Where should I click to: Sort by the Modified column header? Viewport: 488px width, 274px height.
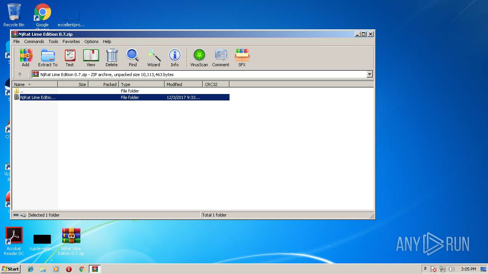pyautogui.click(x=184, y=84)
